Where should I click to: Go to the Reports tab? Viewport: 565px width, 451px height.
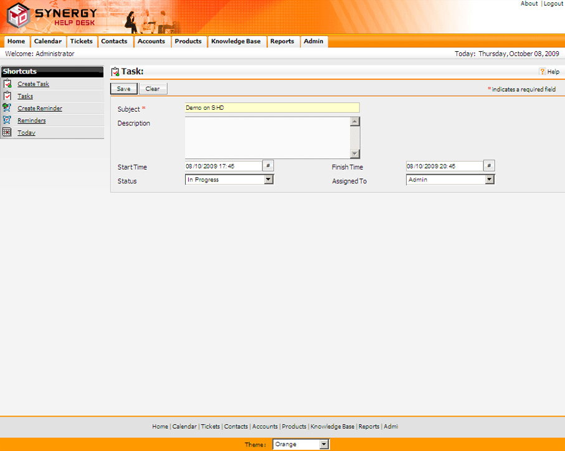pos(282,42)
